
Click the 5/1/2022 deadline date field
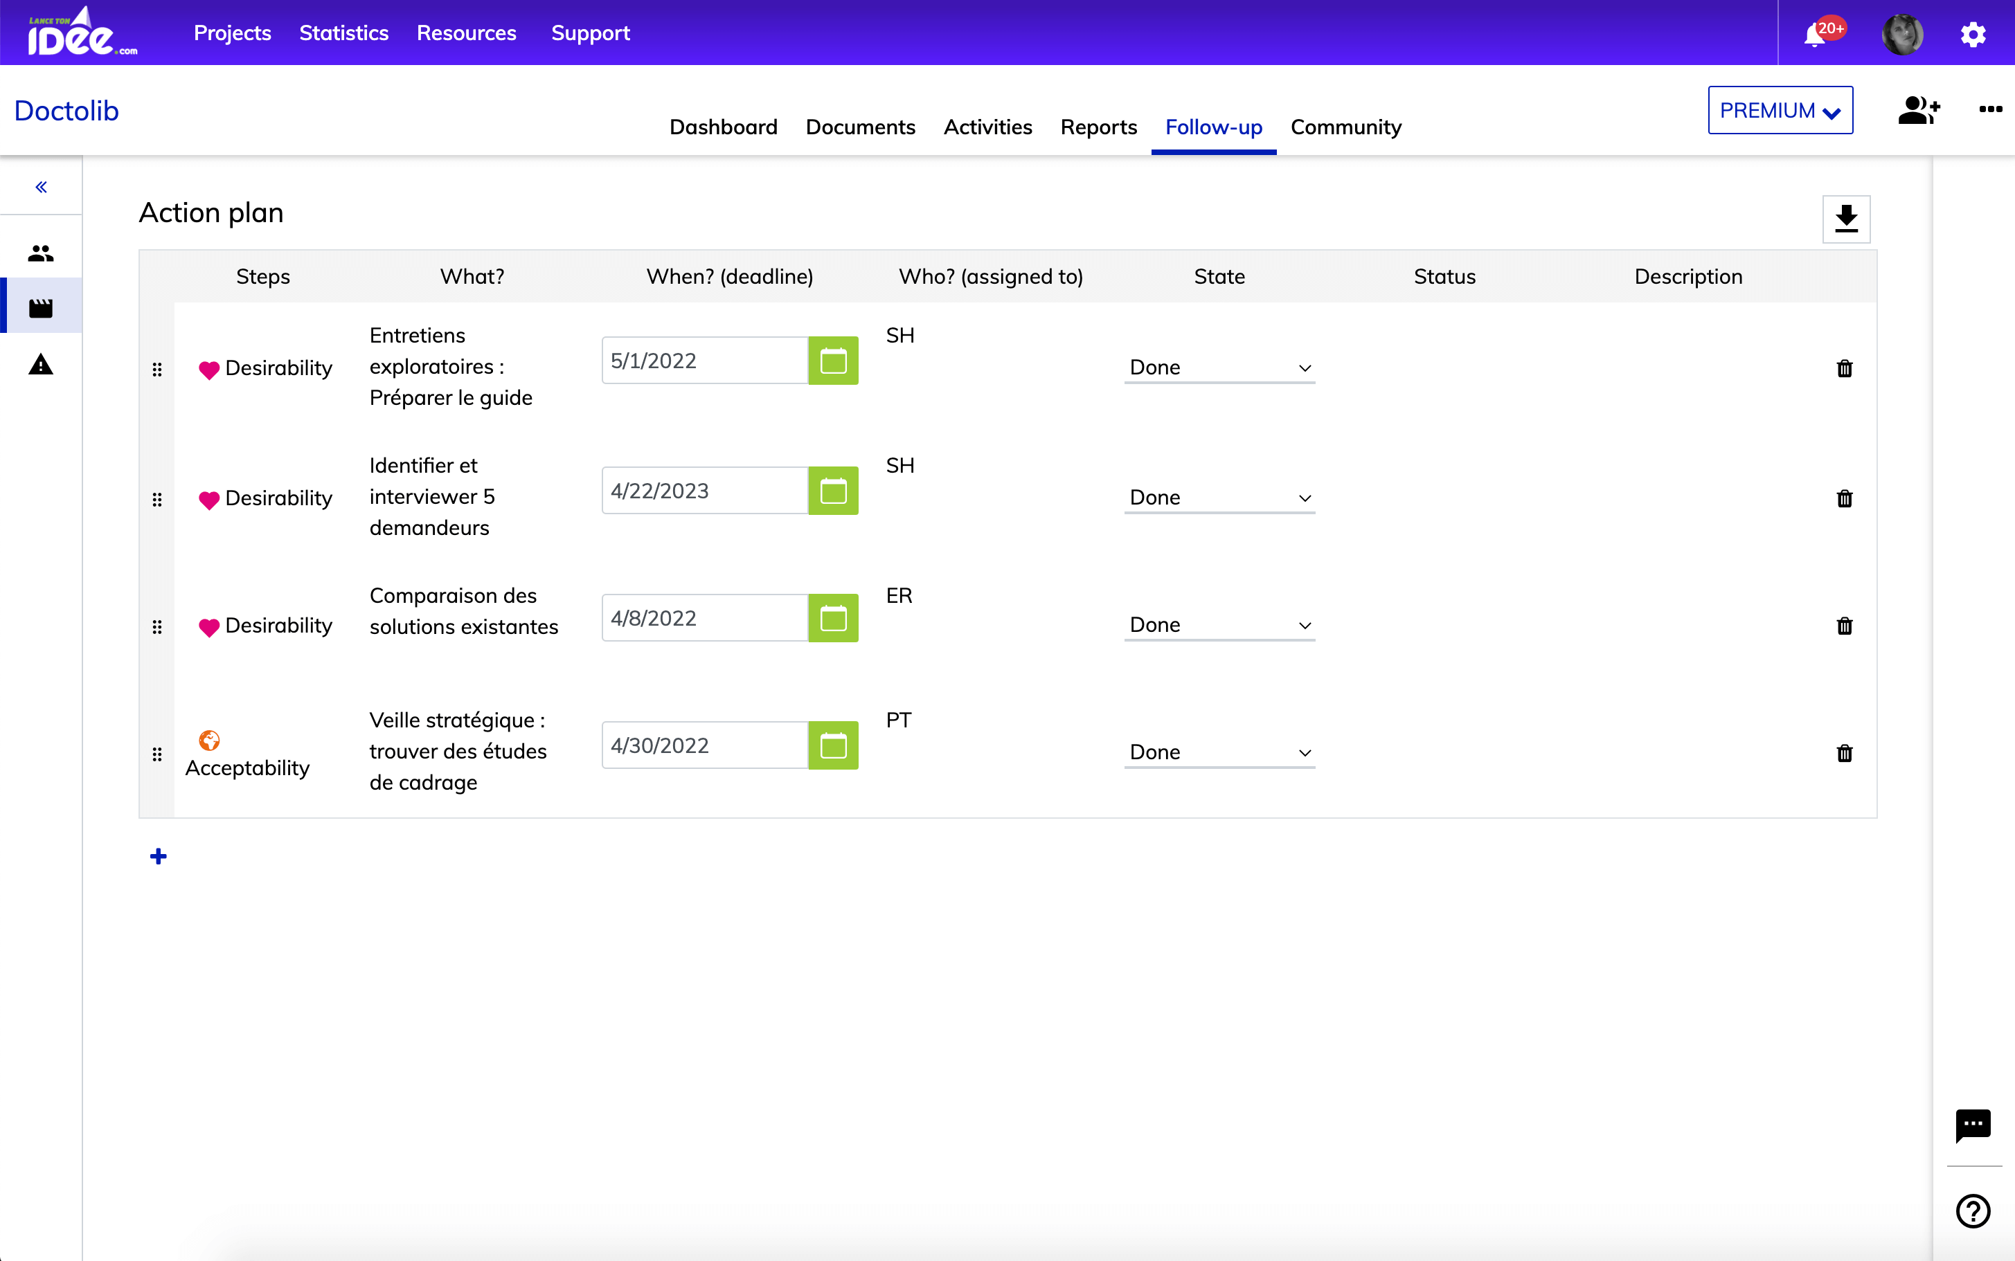[704, 361]
